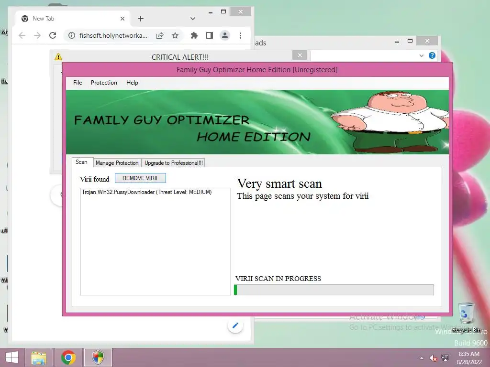
Task: Click the network tray icon
Action: click(445, 358)
